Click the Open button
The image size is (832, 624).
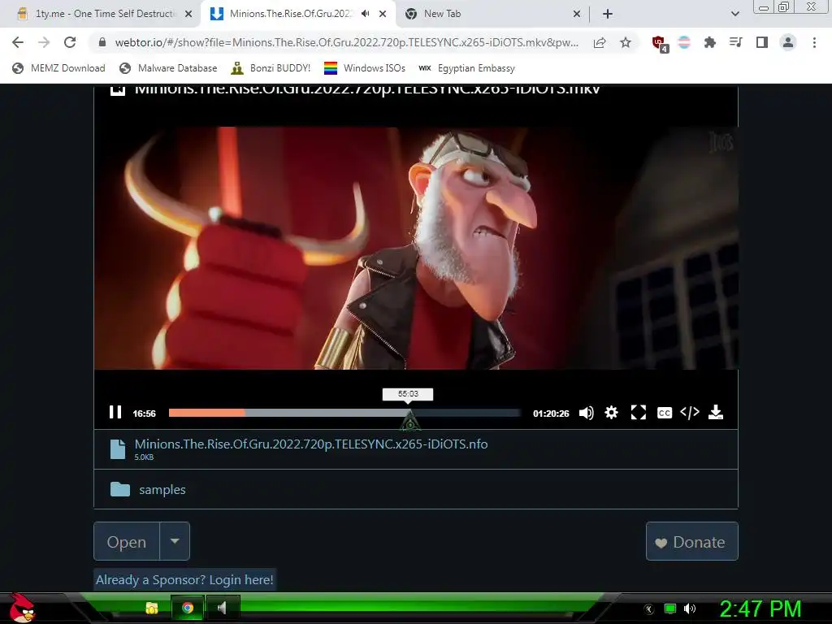coord(126,541)
